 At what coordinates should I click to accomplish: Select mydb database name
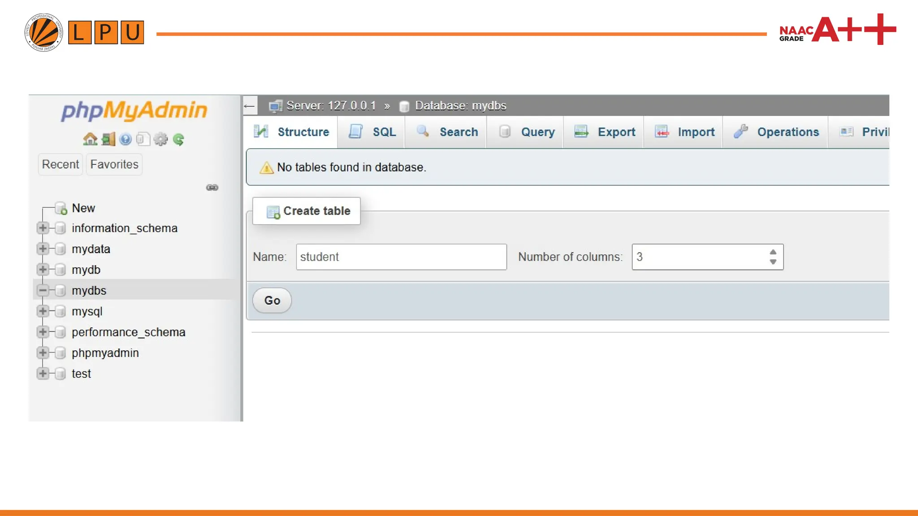tap(86, 270)
